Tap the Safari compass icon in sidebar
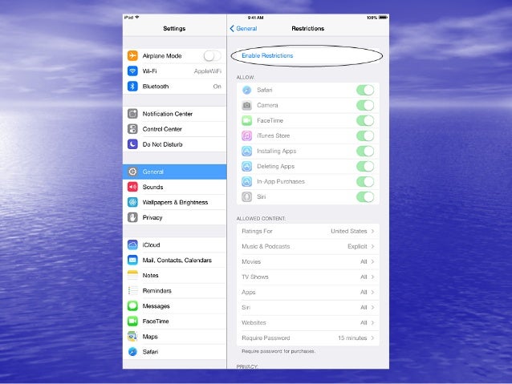 (132, 352)
